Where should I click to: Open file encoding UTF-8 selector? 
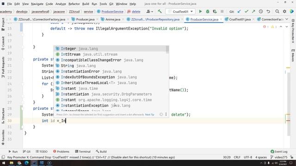248,157
